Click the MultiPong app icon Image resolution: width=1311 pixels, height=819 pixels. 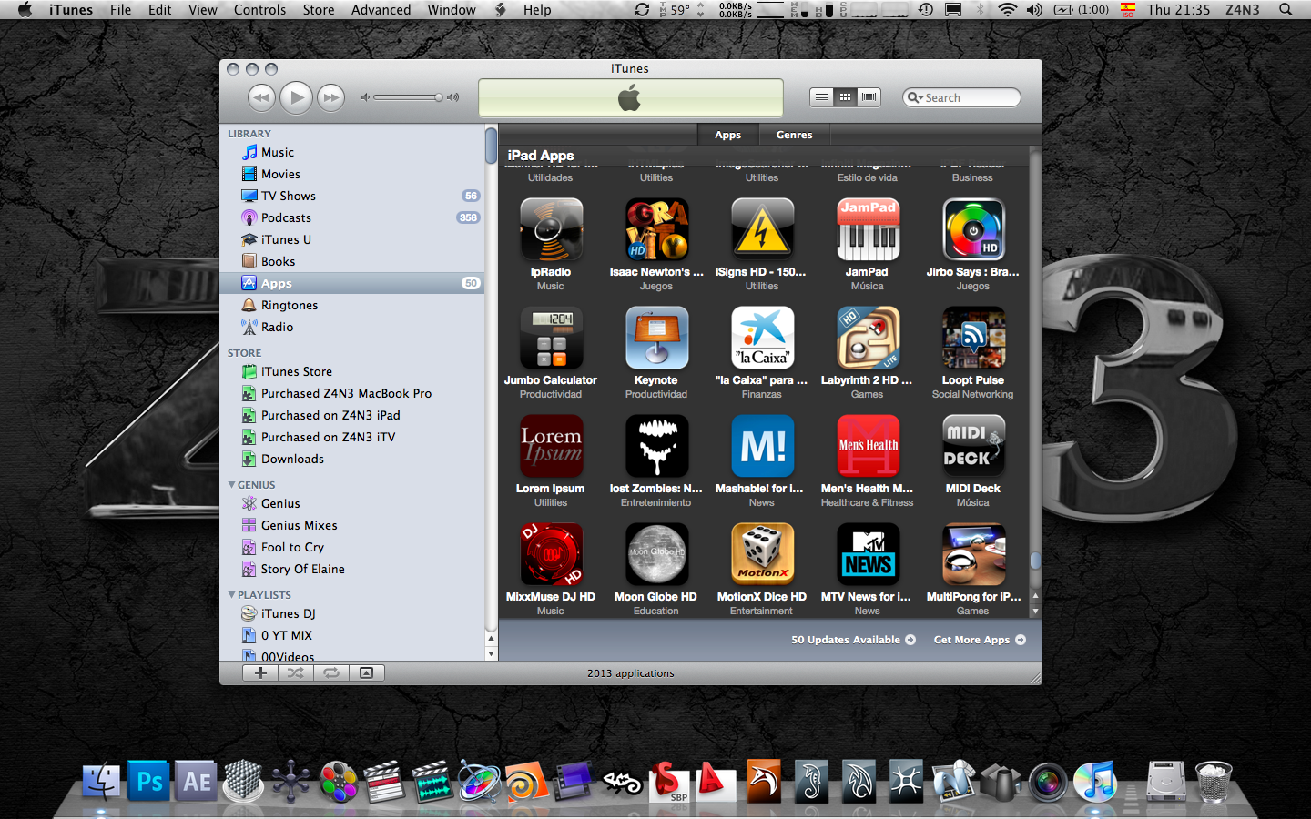[973, 554]
